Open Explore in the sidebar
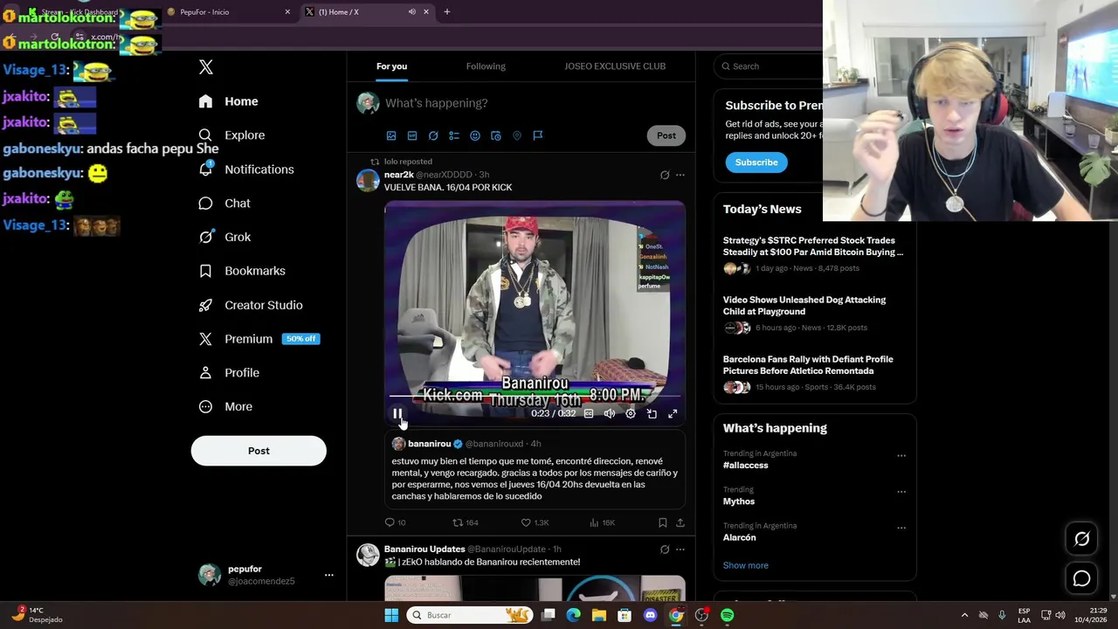Viewport: 1118px width, 629px height. (x=231, y=135)
